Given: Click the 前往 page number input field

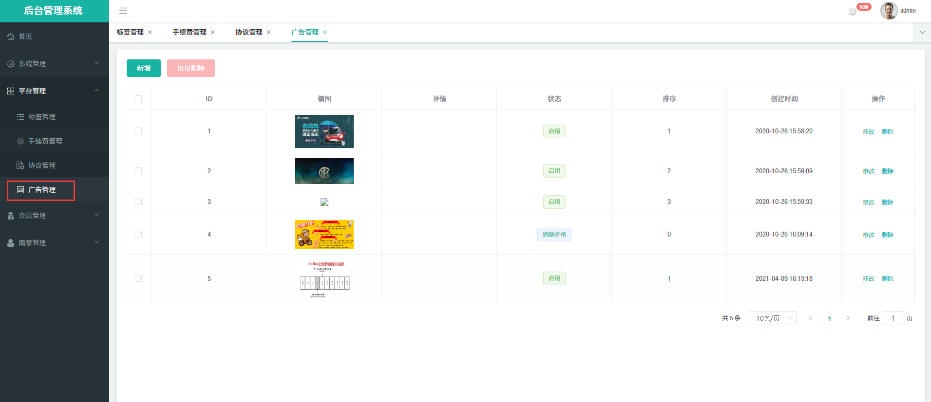Looking at the screenshot, I should 893,318.
